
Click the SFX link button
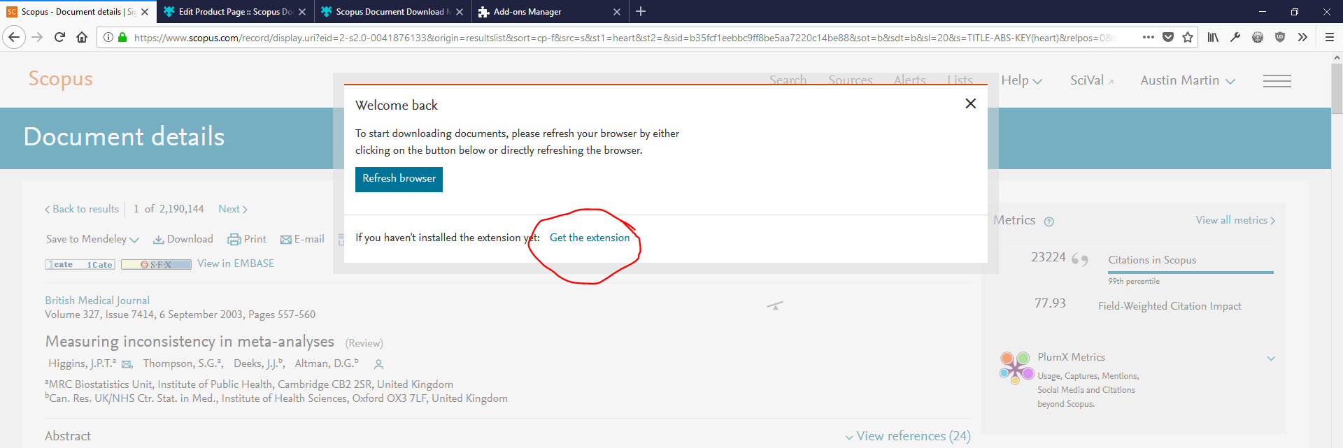pyautogui.click(x=156, y=264)
